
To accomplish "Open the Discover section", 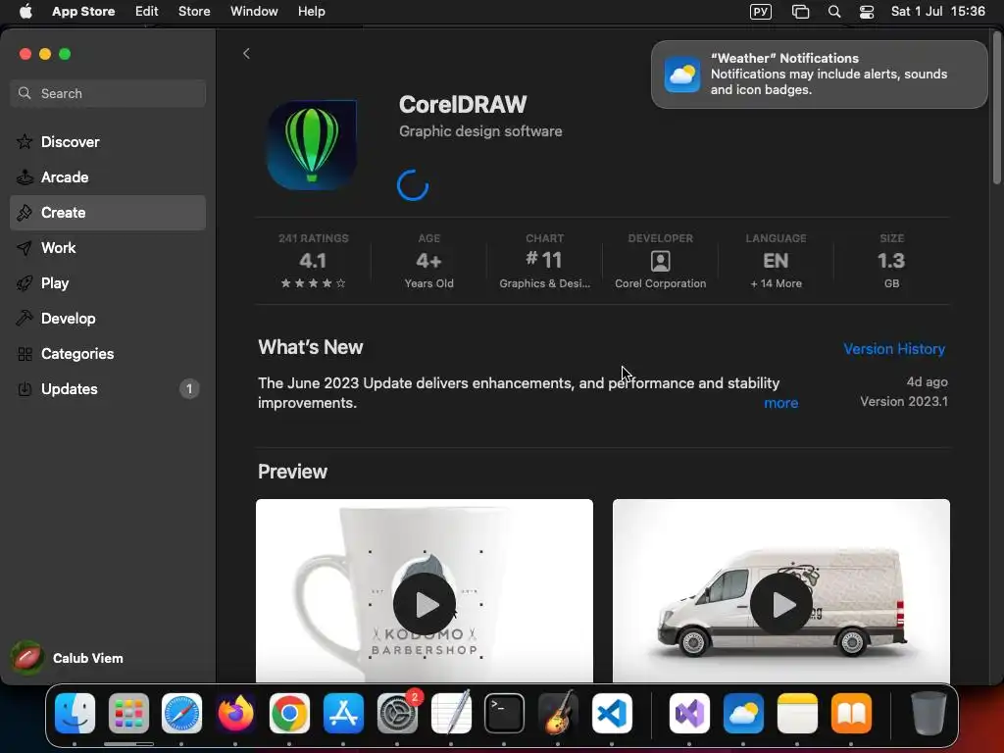I will tap(108, 142).
